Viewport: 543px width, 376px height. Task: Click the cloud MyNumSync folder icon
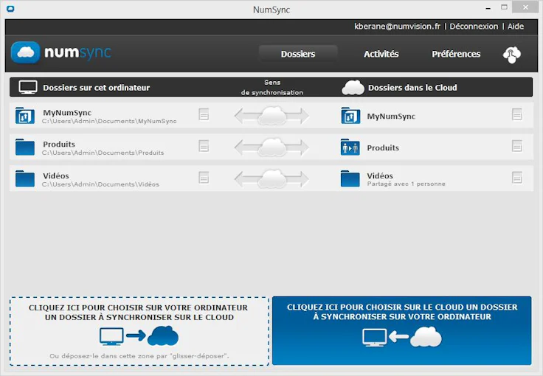coord(350,116)
